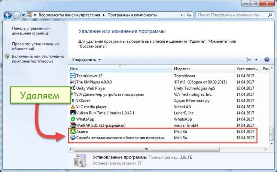Select 'Vulkan Run Time Libraries 1.0.42.1' entry
The width and height of the screenshot is (277, 172).
(105, 113)
